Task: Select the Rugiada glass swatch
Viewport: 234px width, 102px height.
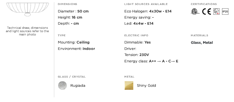Action: pos(62,85)
